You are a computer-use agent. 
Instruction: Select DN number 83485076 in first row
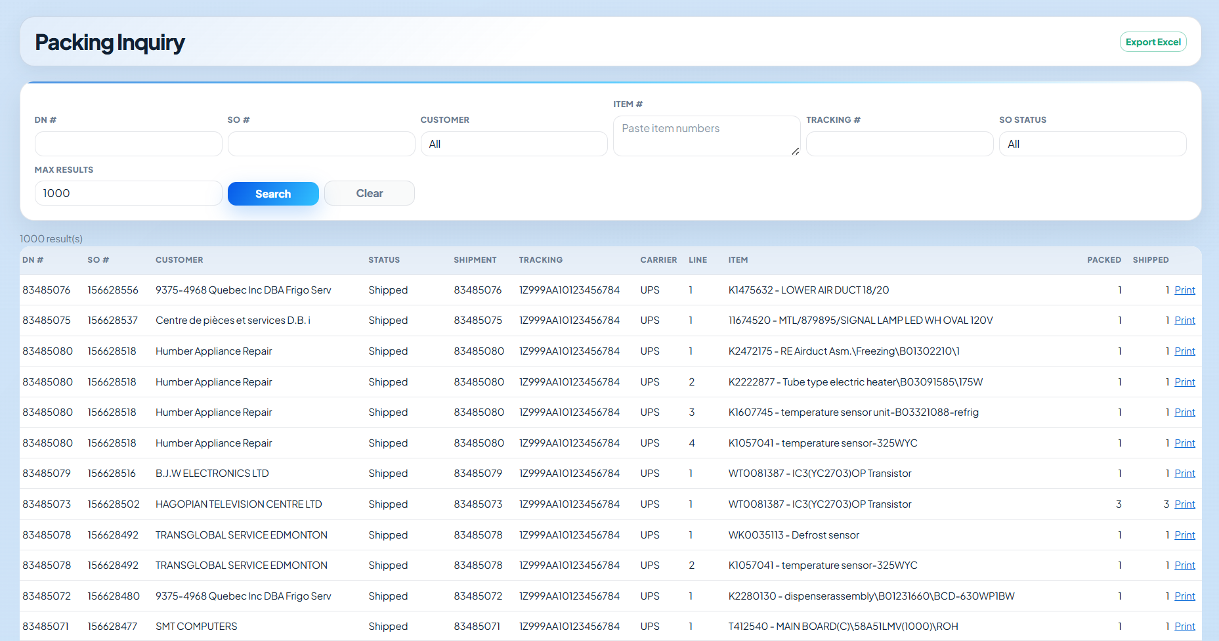47,290
